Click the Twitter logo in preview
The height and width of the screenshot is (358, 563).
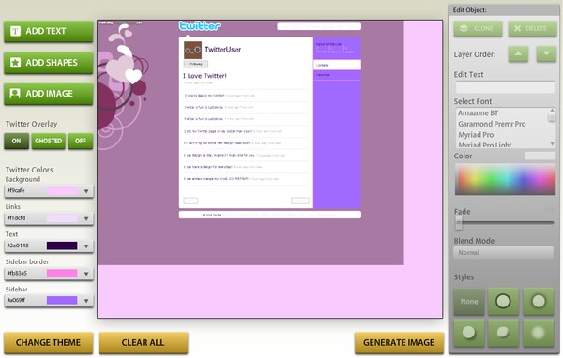tap(200, 26)
